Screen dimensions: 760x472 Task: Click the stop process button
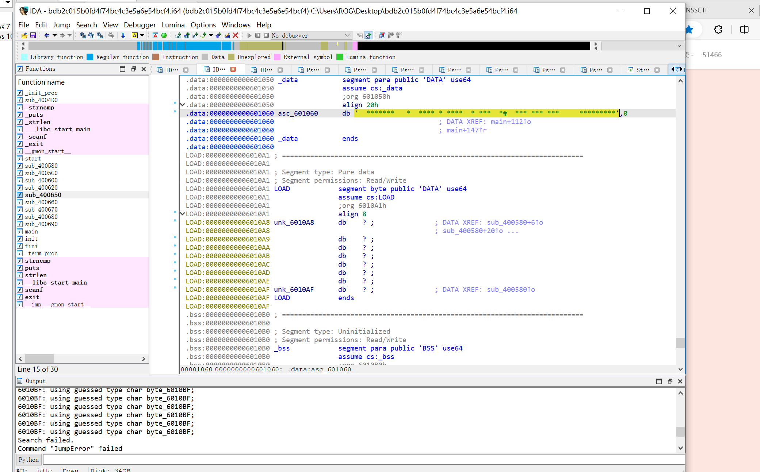pos(266,35)
